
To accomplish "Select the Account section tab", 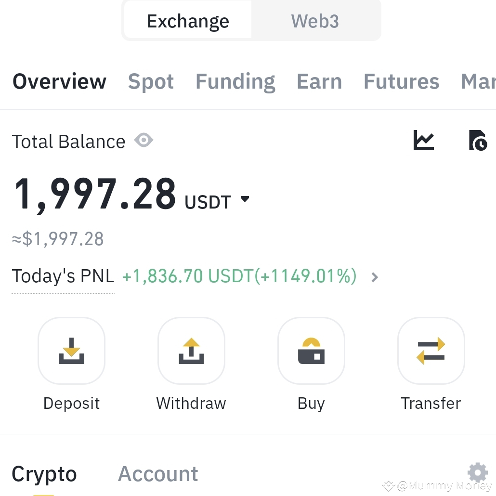I will click(158, 474).
